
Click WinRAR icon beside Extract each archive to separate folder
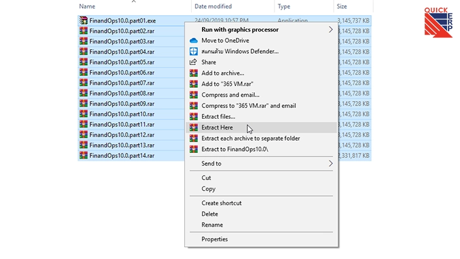click(x=194, y=138)
